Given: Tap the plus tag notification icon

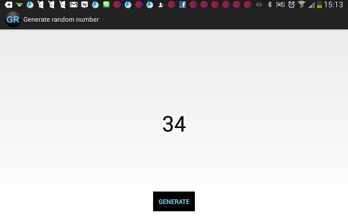Looking at the screenshot, I should coord(8,4).
